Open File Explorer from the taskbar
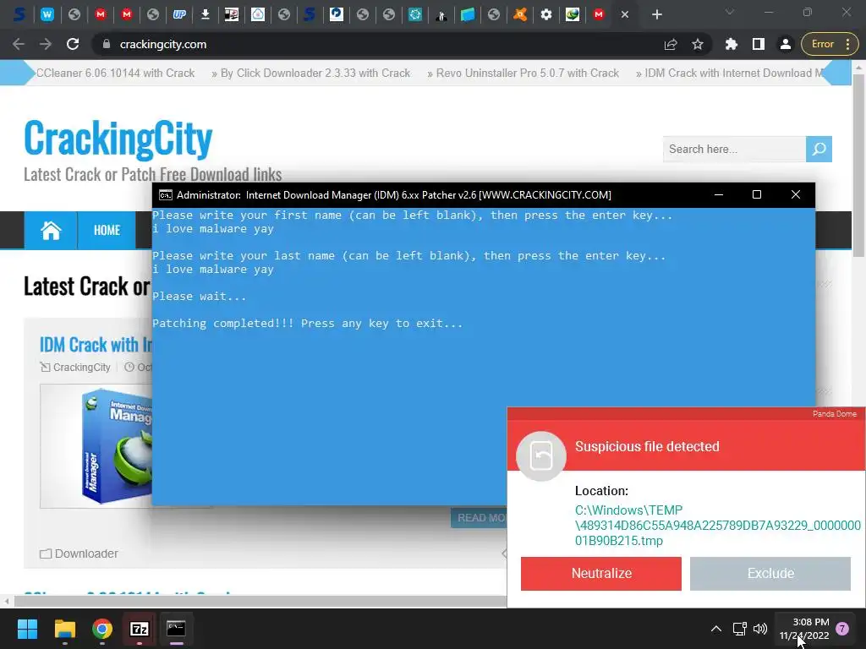 click(64, 629)
